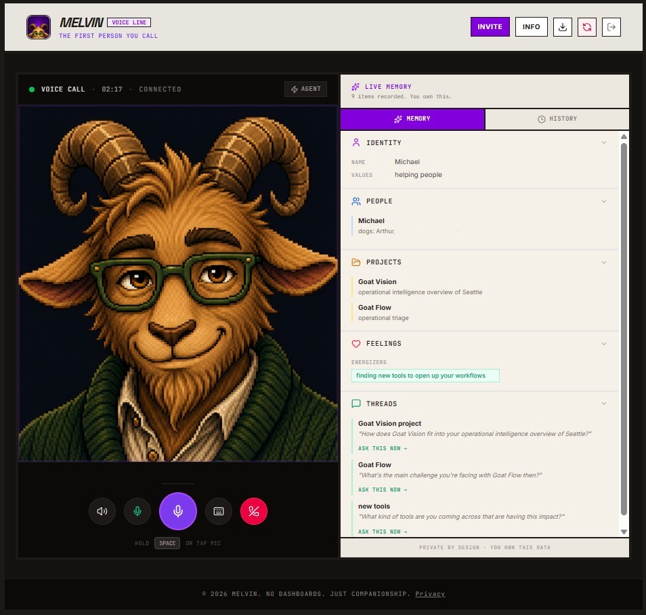This screenshot has height=615, width=646.
Task: Click the green connected status dot
Action: coord(32,89)
